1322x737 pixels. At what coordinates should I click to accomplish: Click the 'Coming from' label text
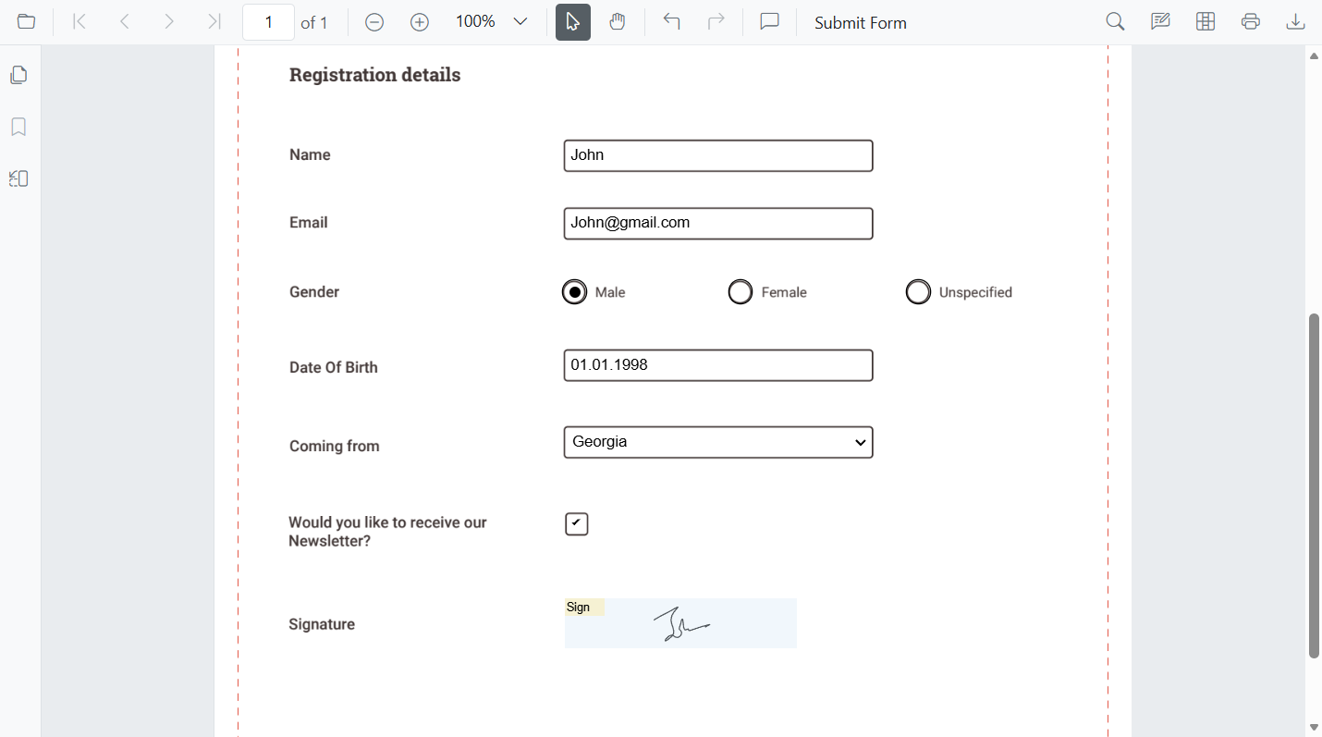pos(334,446)
